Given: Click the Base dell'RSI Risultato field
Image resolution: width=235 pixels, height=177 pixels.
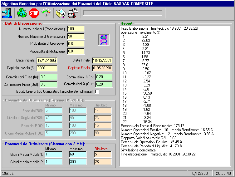Looking at the screenshot, I should (103, 111).
